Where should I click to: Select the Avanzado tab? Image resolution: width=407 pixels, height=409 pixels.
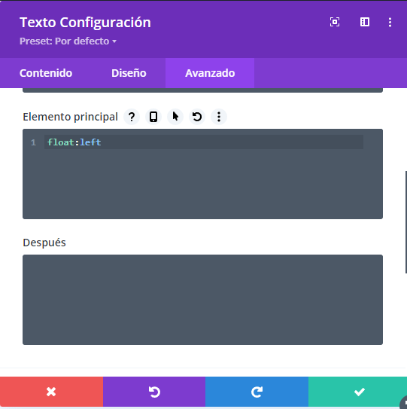pos(210,73)
